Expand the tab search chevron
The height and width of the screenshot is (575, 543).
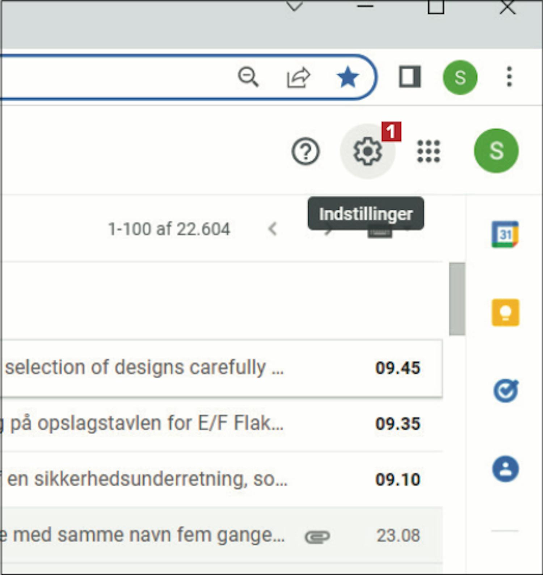point(294,5)
